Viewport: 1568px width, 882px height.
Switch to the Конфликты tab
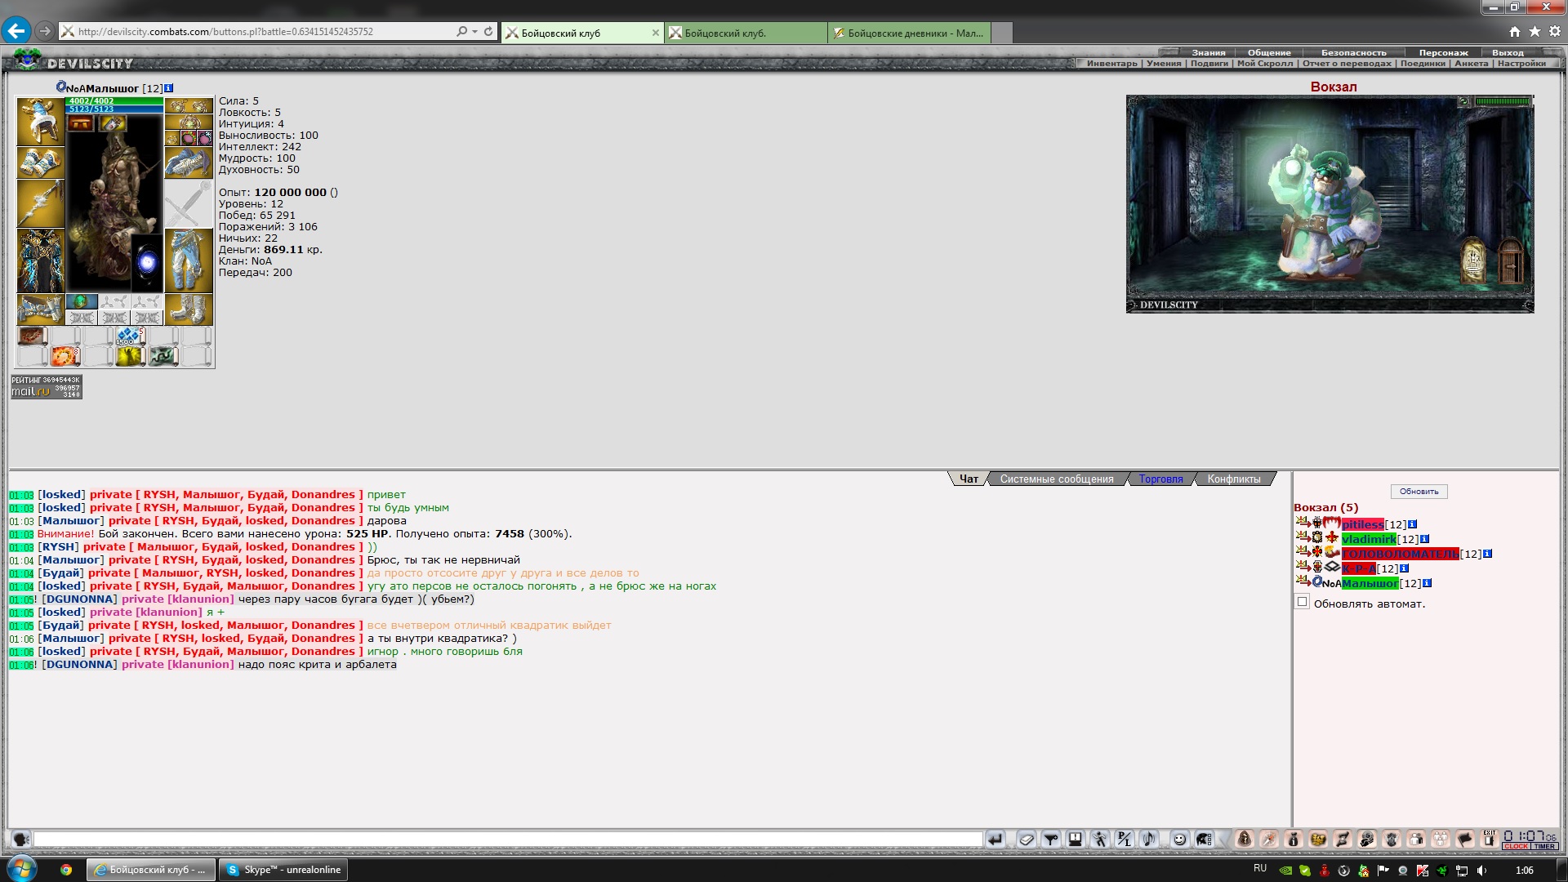1233,479
